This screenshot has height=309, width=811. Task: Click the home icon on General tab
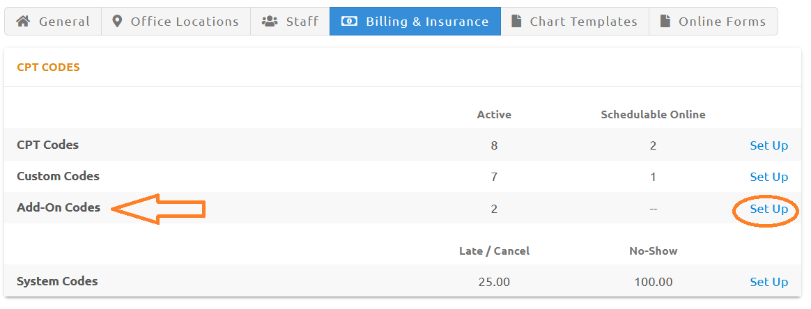23,21
